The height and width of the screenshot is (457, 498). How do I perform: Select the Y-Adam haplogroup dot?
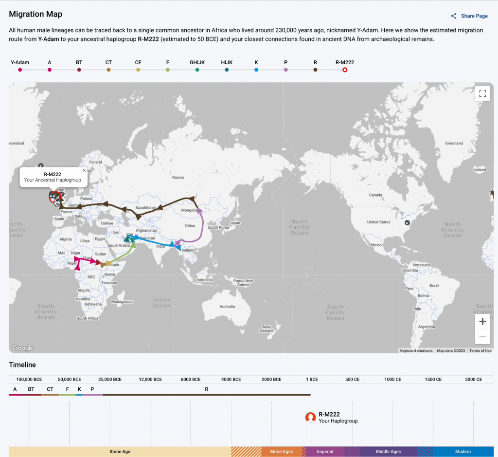coord(20,70)
